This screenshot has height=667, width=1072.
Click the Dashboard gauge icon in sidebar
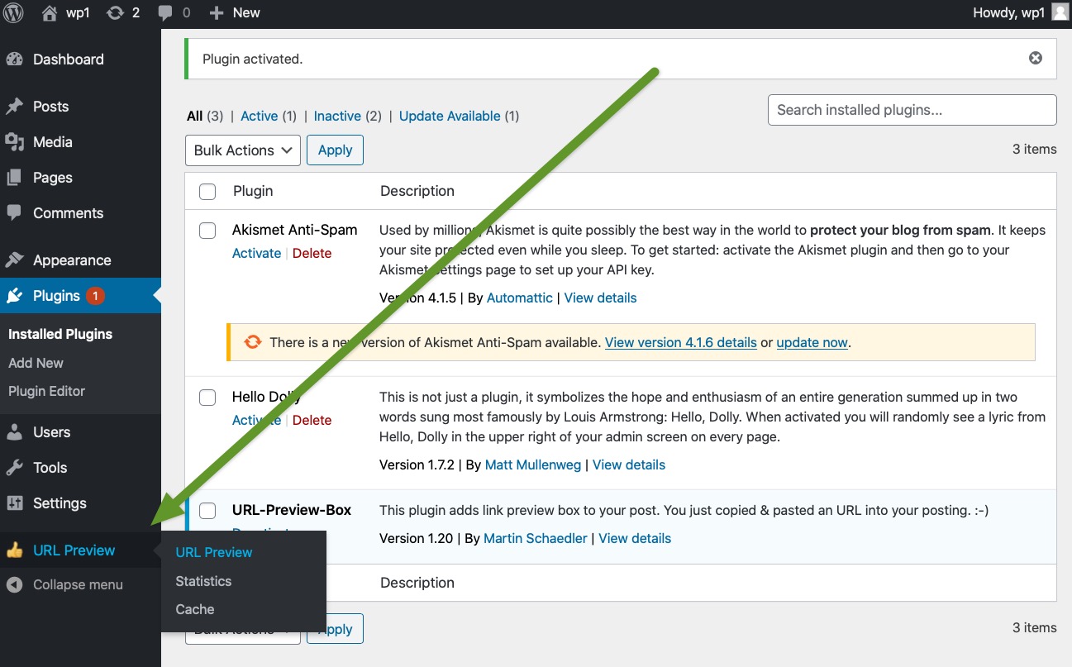14,60
